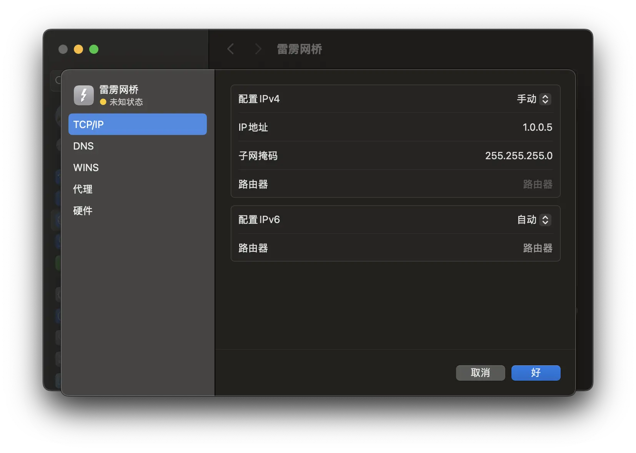636x453 pixels.
Task: Click the 子网掩码 field showing 255.255.255.0
Action: 518,156
